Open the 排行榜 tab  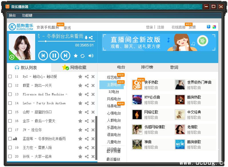(x=147, y=67)
